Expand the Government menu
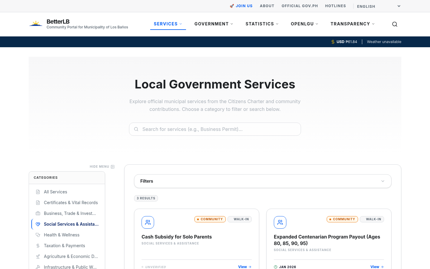Image resolution: width=430 pixels, height=269 pixels. [214, 24]
